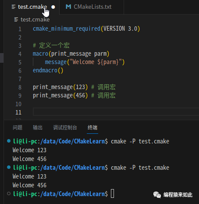Click the empty active line 11

point(116,112)
